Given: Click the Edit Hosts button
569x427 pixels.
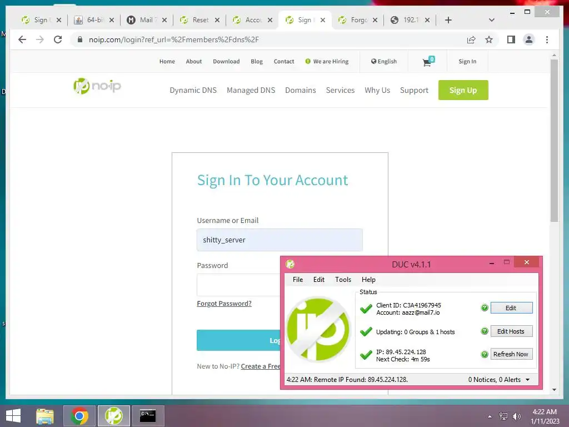Looking at the screenshot, I should tap(511, 331).
